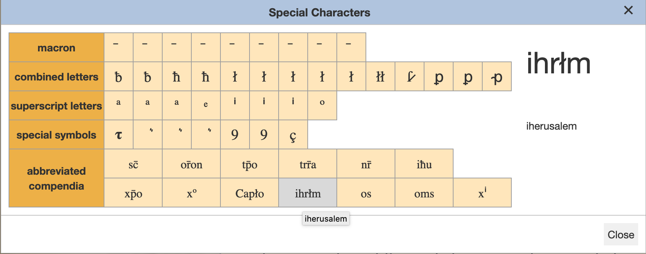This screenshot has height=254, width=646.
Task: Insert the or̄on abbreviated compendium
Action: (191, 164)
